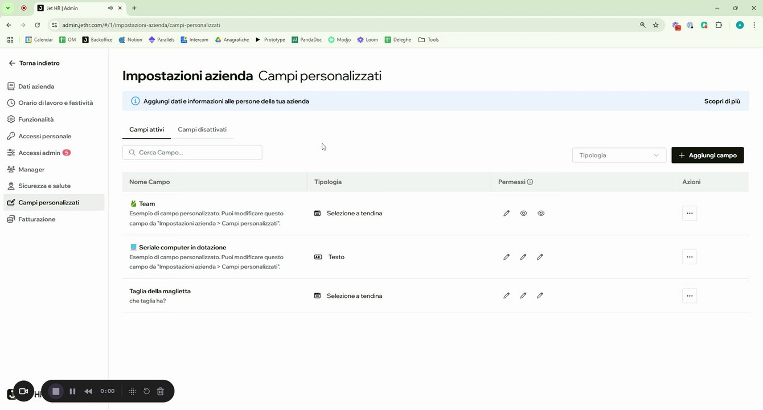The height and width of the screenshot is (410, 763).
Task: Click the Loom stop recording button
Action: [56, 391]
